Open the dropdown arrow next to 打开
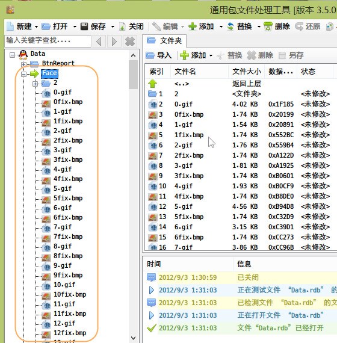 pyautogui.click(x=75, y=26)
